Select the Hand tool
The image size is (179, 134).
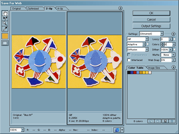5,13
